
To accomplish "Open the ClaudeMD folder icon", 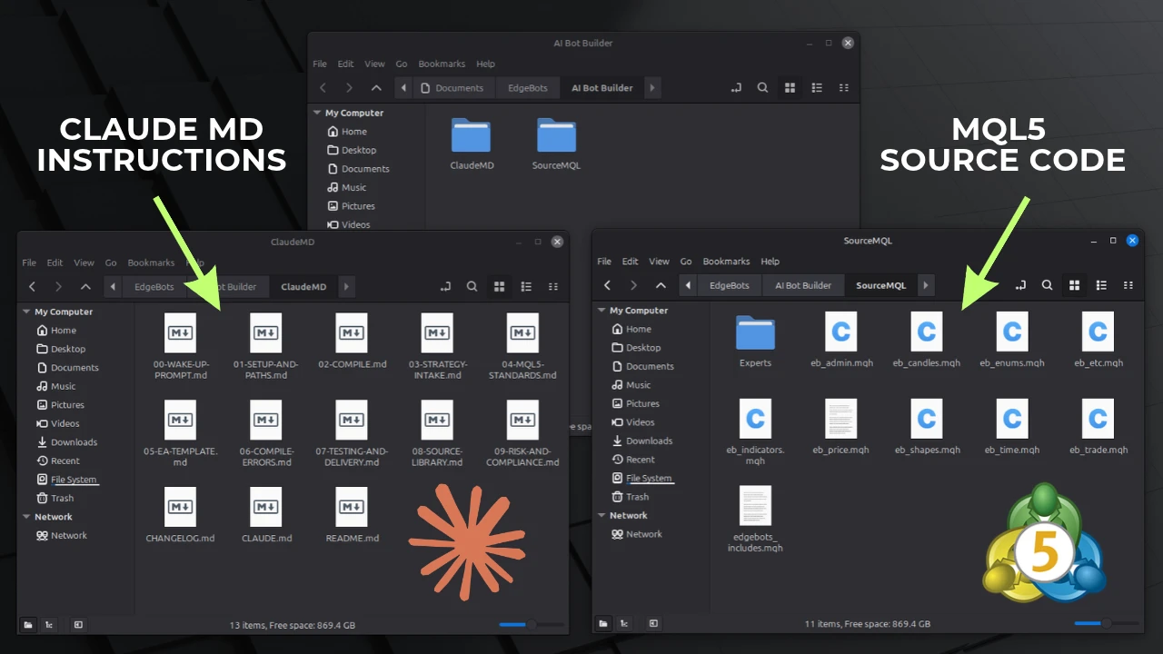I will click(x=471, y=135).
